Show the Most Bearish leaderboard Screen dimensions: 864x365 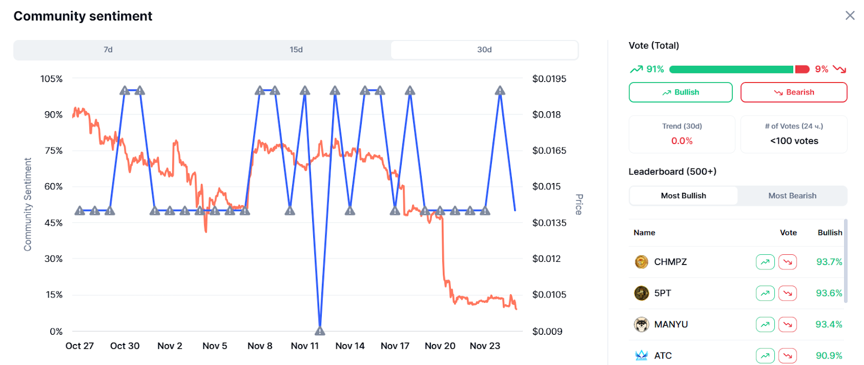coord(792,196)
